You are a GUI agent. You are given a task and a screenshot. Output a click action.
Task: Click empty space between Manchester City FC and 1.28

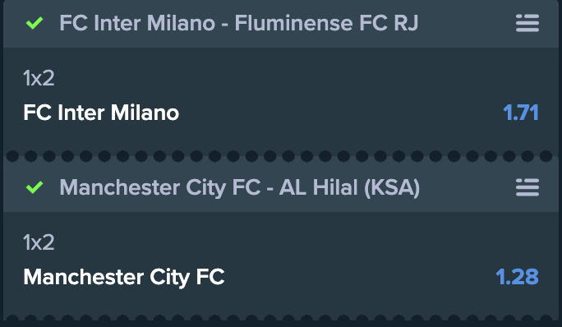coord(360,277)
